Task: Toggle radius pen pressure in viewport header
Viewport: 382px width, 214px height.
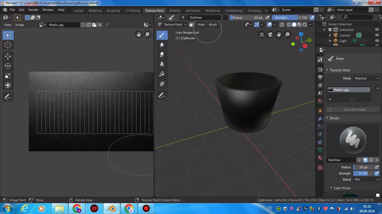Action: click(x=268, y=18)
